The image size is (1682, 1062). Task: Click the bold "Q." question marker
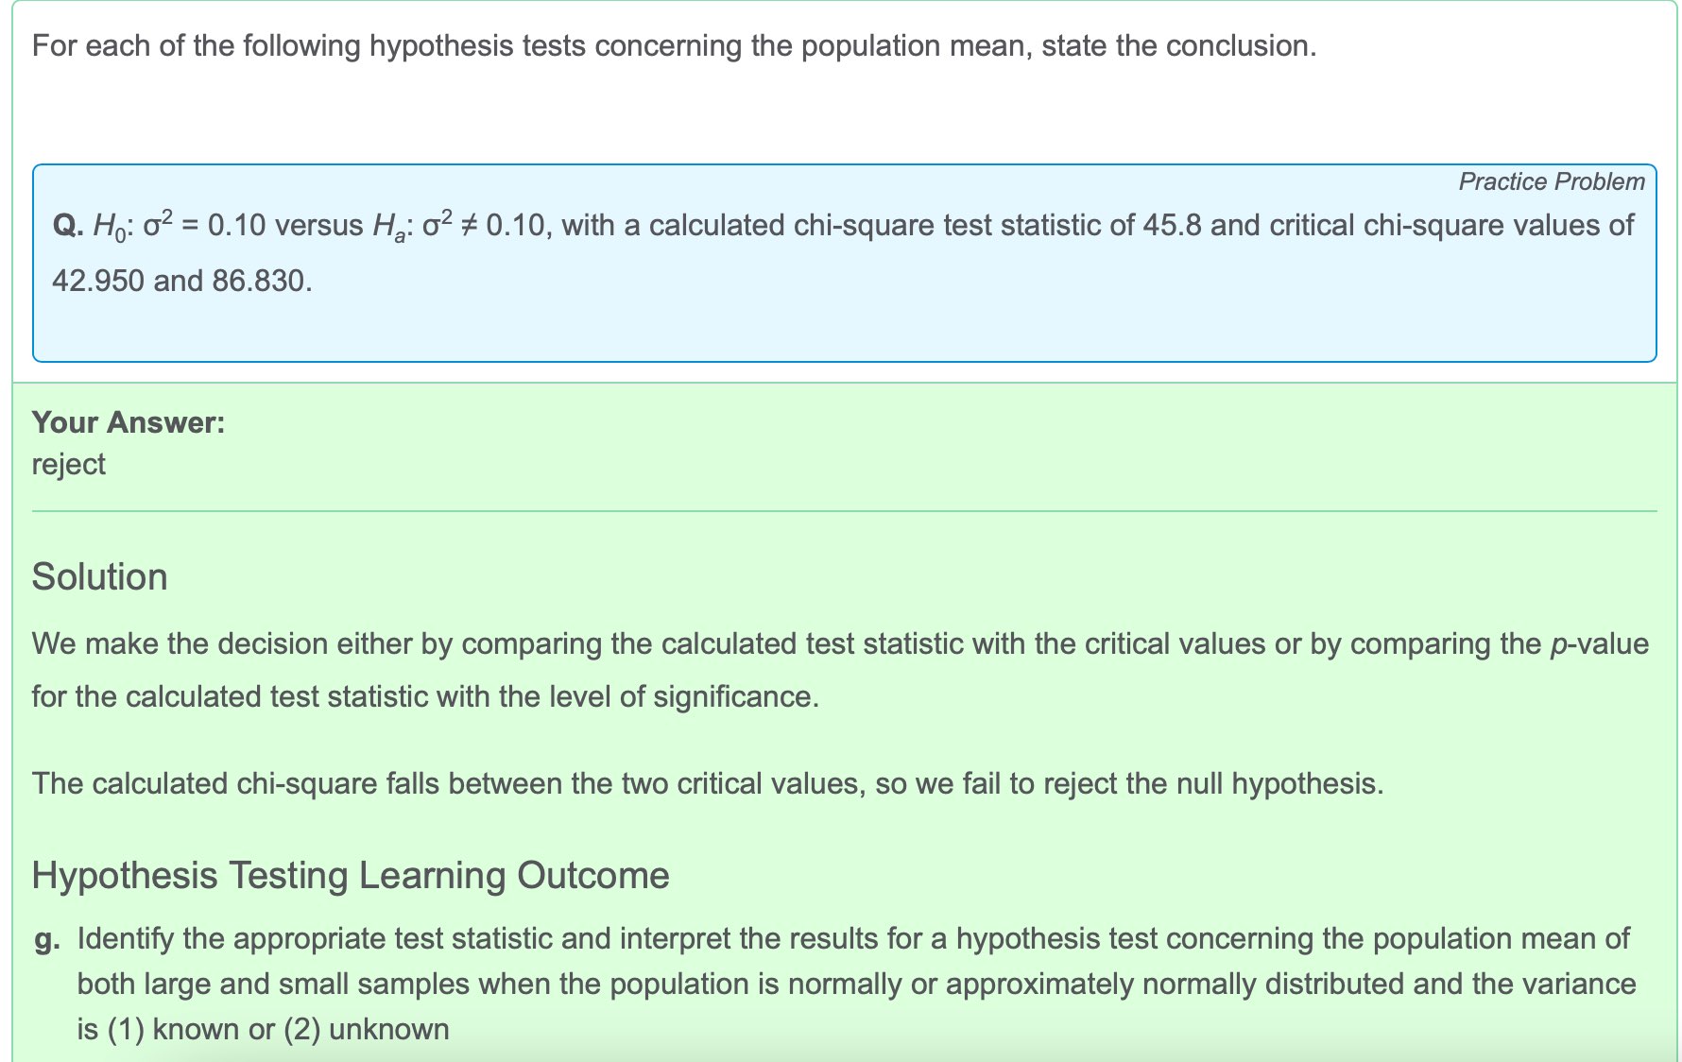67,226
